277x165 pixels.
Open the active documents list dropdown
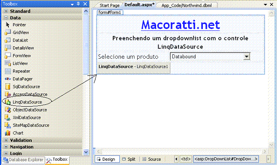pyautogui.click(x=265, y=5)
